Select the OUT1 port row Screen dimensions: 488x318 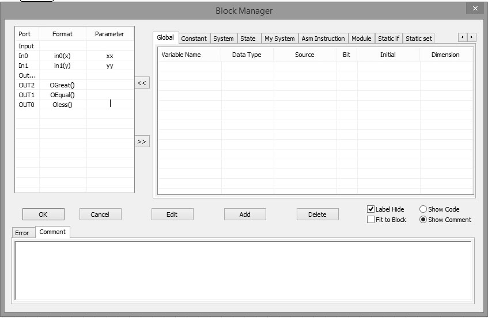(74, 95)
